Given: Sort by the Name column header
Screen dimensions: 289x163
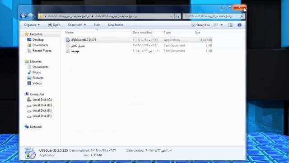Looking at the screenshot, I should tap(69, 33).
